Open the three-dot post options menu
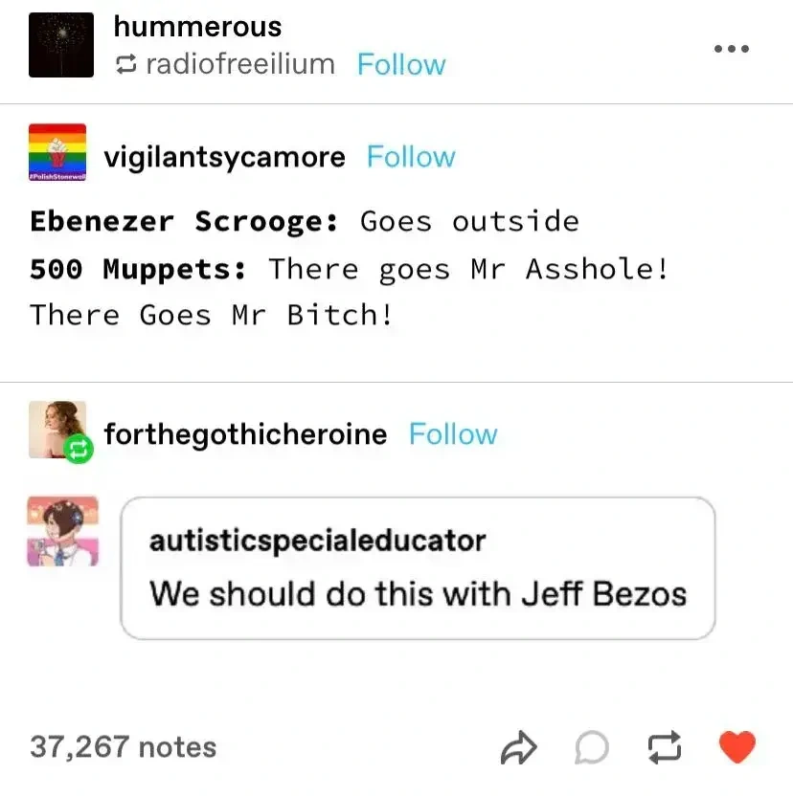 (x=731, y=49)
